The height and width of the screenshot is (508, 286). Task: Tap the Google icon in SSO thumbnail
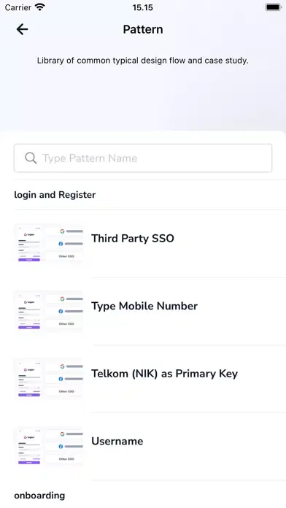tap(62, 231)
